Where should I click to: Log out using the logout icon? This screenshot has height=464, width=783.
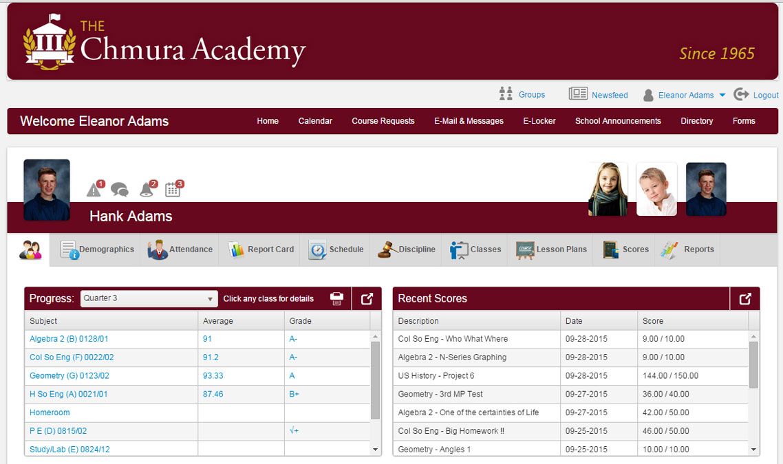click(x=740, y=94)
